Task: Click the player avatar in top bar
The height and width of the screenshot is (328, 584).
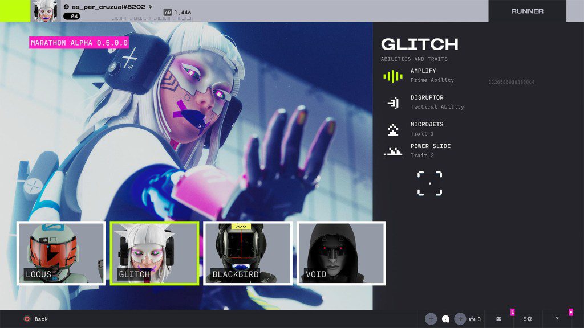Action: [46, 11]
